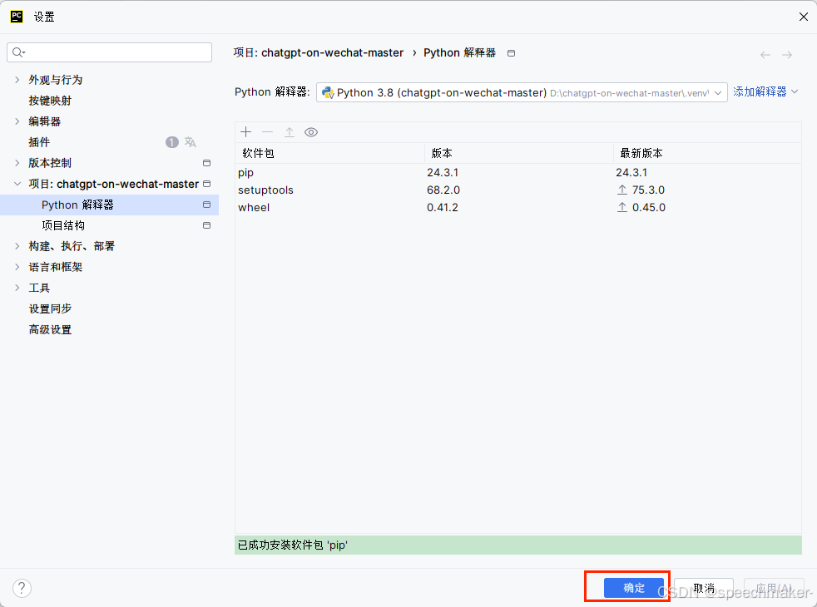
Task: Toggle the show early releases eye icon
Action: pyautogui.click(x=311, y=132)
